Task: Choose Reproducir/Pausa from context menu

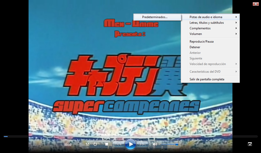Action: [x=210, y=42]
